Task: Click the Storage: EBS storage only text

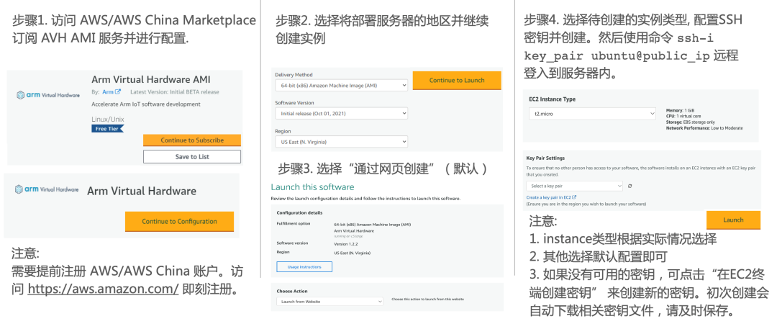Action: pos(690,122)
